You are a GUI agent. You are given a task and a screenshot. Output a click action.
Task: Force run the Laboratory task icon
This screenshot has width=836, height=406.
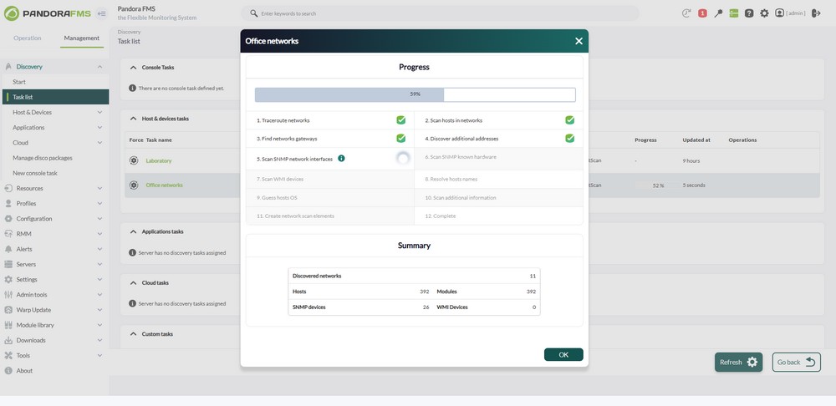click(134, 160)
